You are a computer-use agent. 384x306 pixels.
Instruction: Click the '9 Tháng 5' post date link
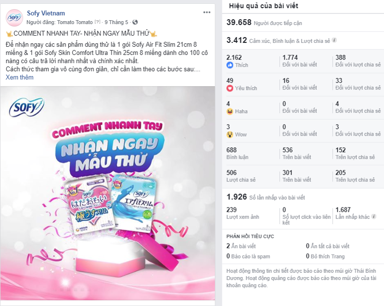(116, 22)
